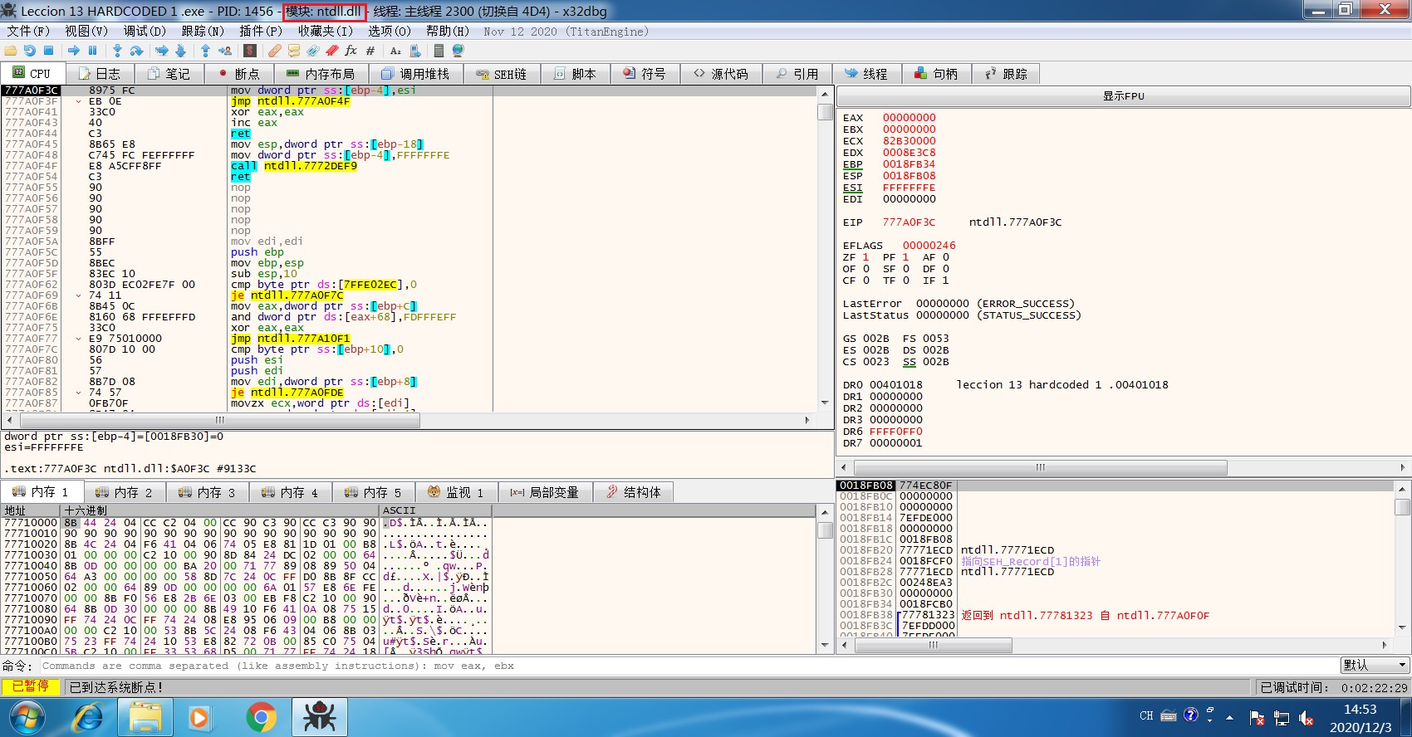Open the 插件(P) menu
Viewport: 1412px width, 737px height.
261,31
